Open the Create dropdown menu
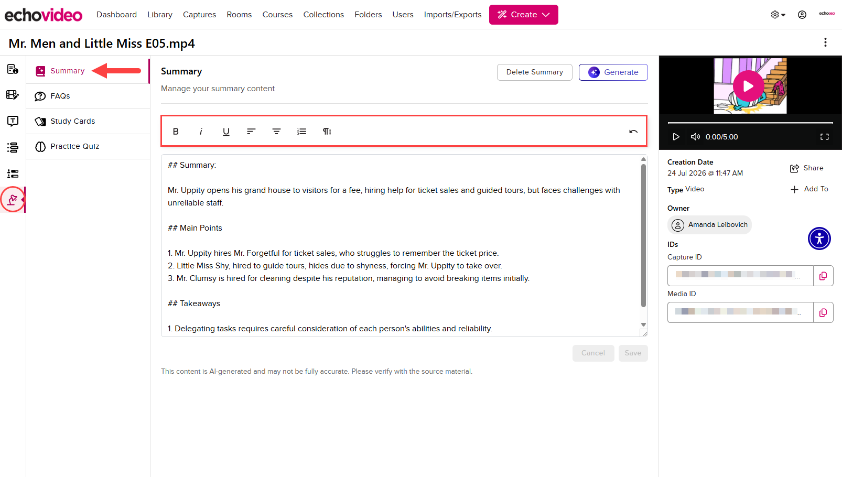The height and width of the screenshot is (477, 842). pos(523,15)
